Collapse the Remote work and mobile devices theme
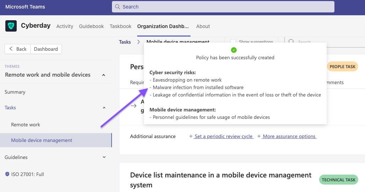 [103, 75]
